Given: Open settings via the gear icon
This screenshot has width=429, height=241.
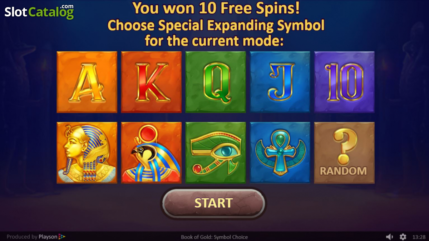Looking at the screenshot, I should coord(403,237).
